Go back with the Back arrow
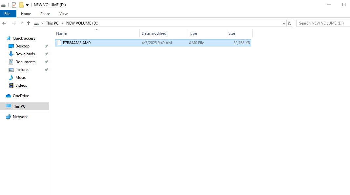This screenshot has height=195, width=350. [4, 23]
